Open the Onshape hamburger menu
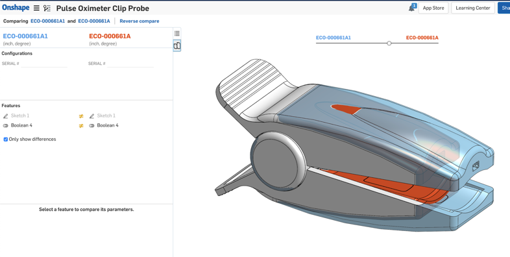The image size is (510, 257). (36, 8)
